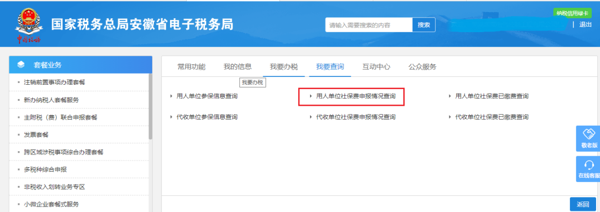Image resolution: width=600 pixels, height=212 pixels.
Task: Open 用人单位社保费已缴费查询
Action: coord(492,96)
